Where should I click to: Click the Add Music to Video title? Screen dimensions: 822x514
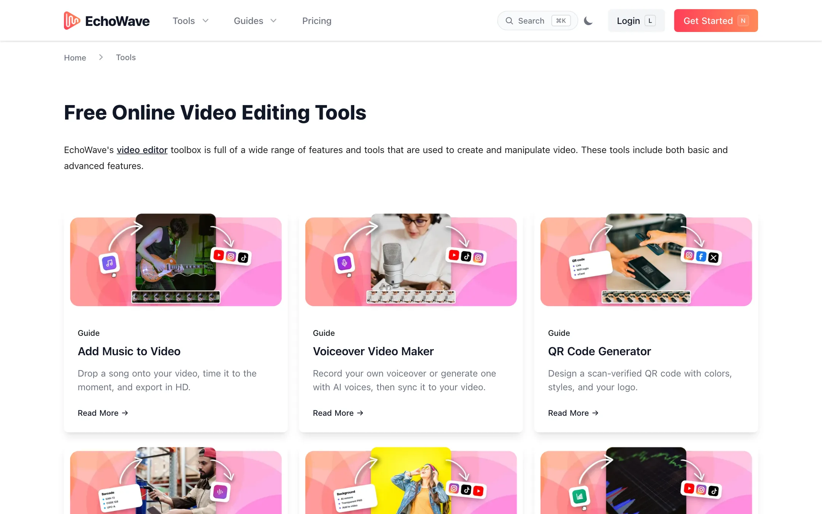pyautogui.click(x=129, y=351)
